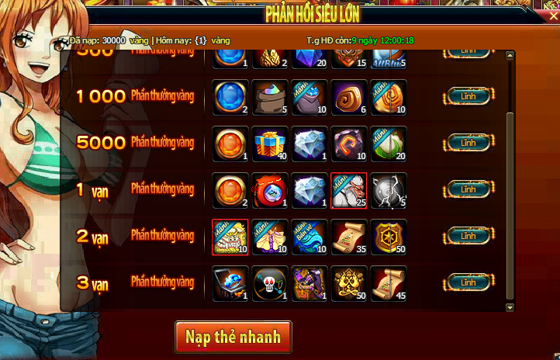Click the lightning gray orb icon
The width and height of the screenshot is (560, 360).
[389, 191]
